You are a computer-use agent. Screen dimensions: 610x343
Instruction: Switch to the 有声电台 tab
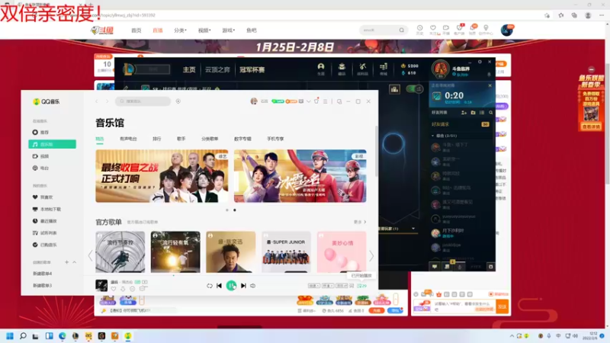(x=128, y=139)
